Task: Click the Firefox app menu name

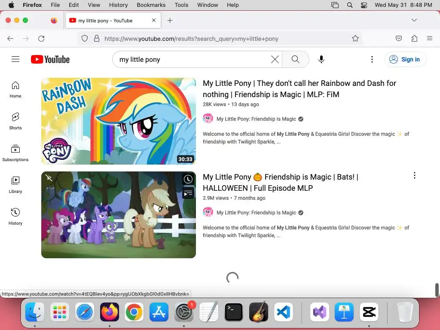Action: (x=32, y=5)
